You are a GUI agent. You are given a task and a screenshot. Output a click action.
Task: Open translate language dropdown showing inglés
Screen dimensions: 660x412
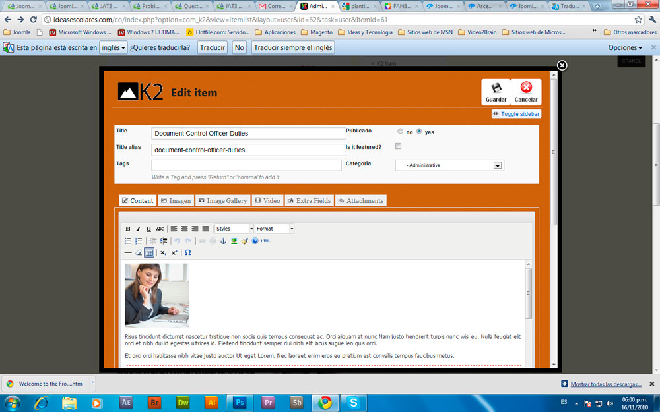point(114,47)
